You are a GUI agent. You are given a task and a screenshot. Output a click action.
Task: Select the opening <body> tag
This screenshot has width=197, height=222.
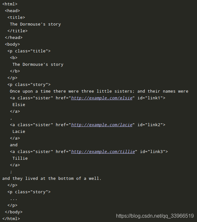[12, 44]
